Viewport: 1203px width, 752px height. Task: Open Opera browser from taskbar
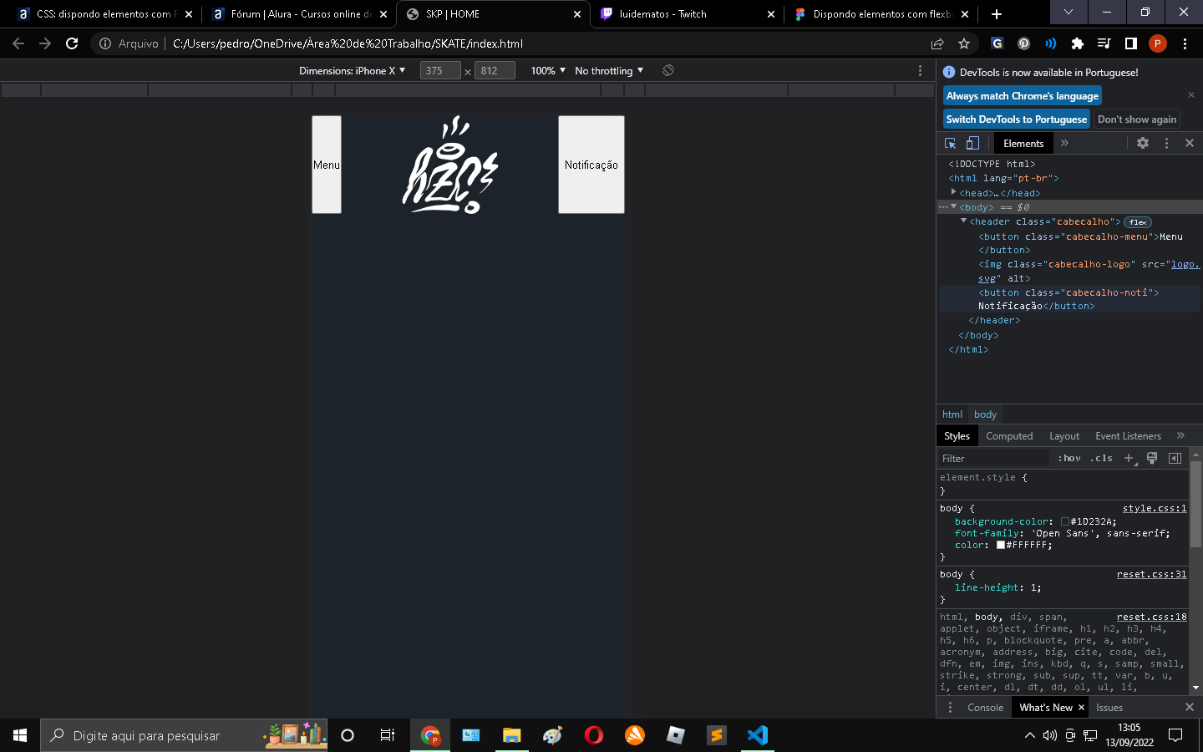click(x=593, y=735)
